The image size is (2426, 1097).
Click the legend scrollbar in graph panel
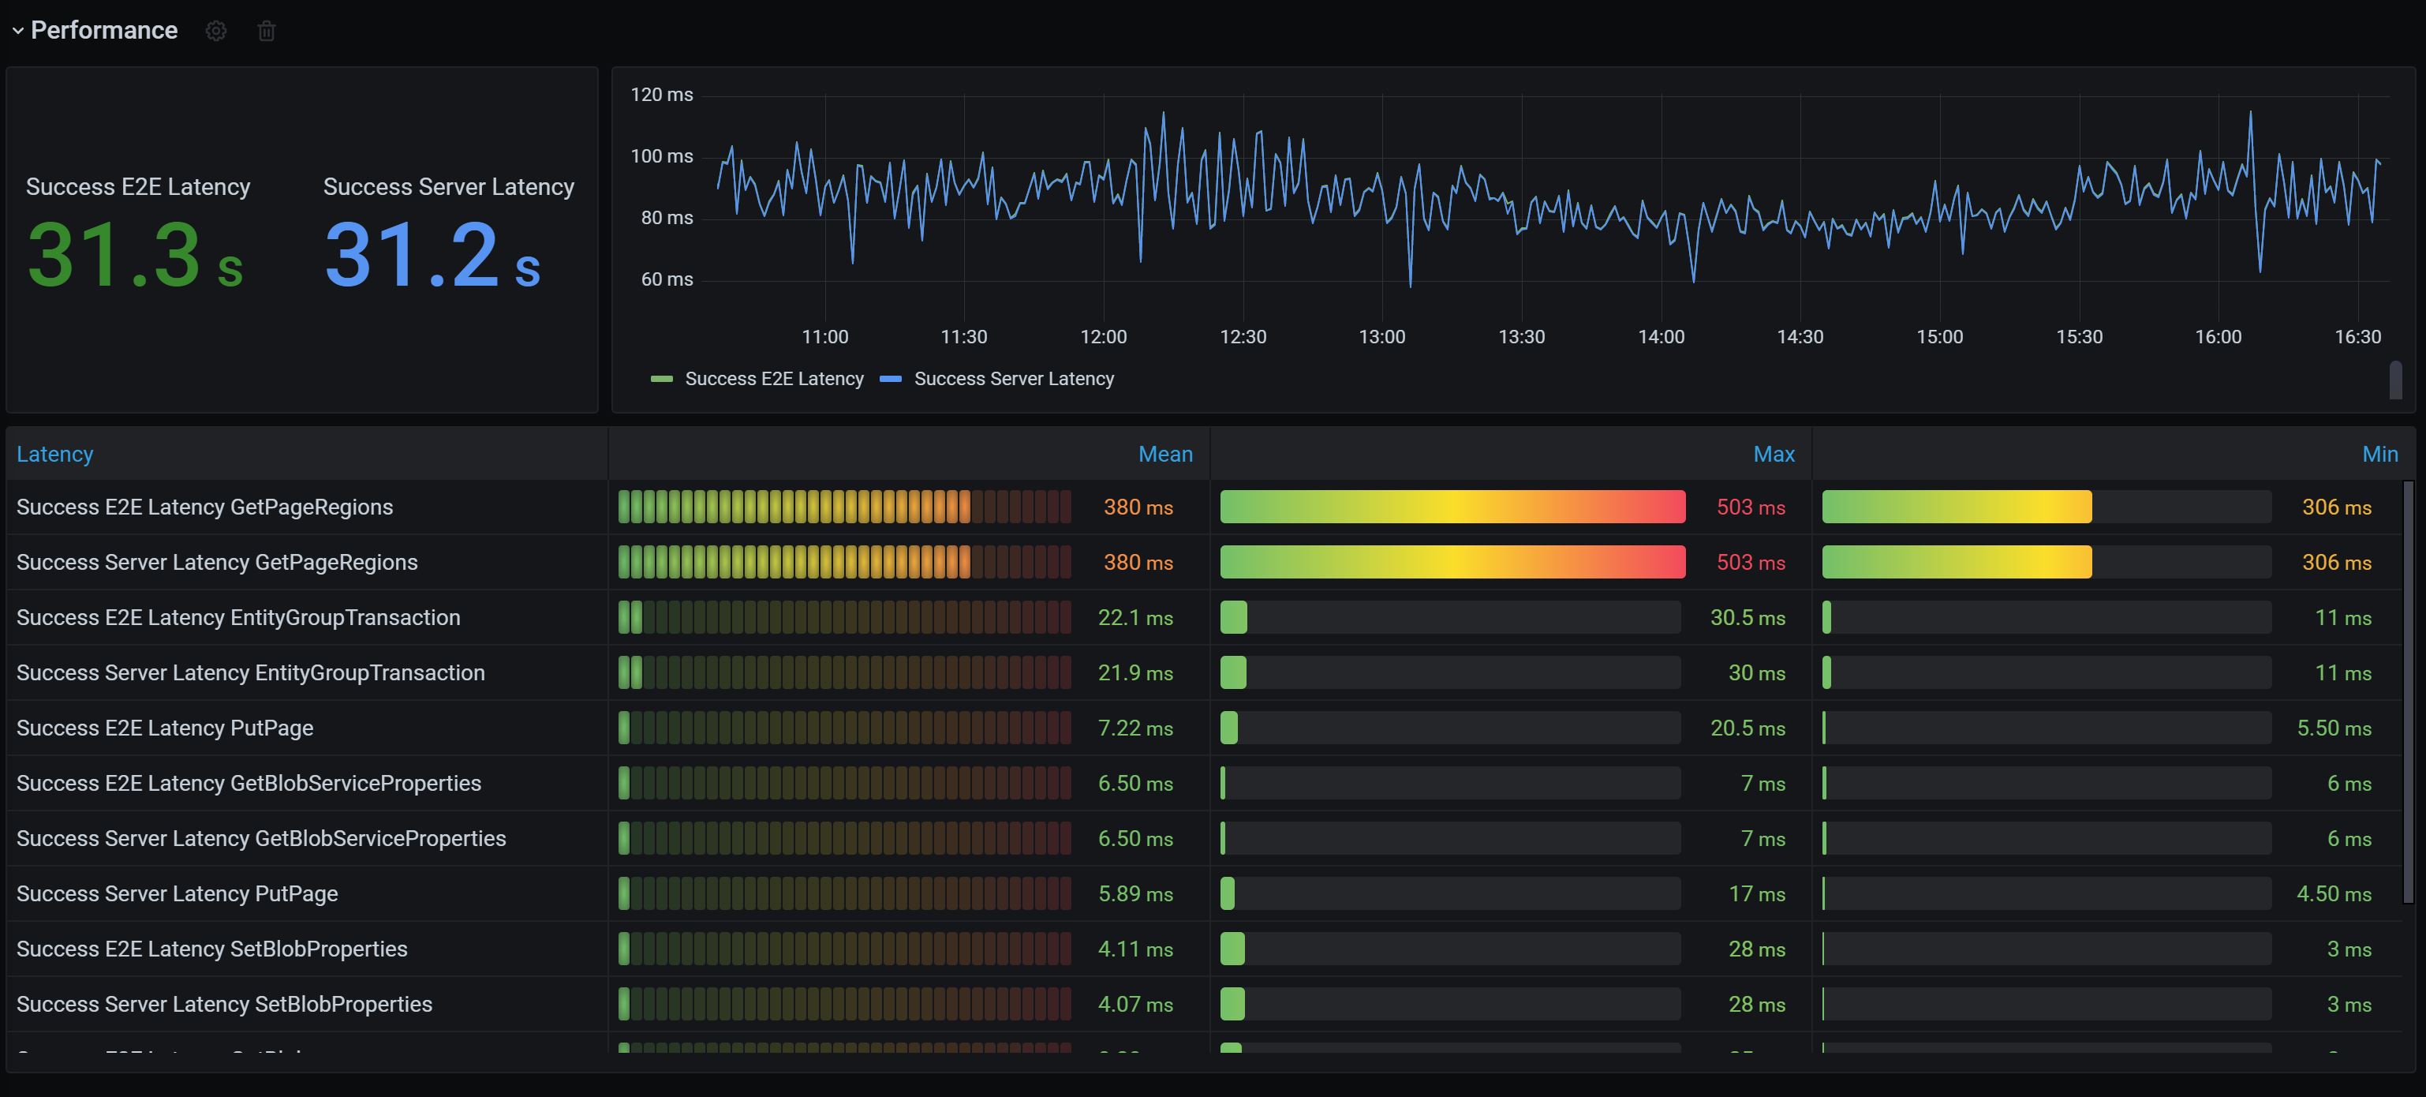click(x=2395, y=380)
